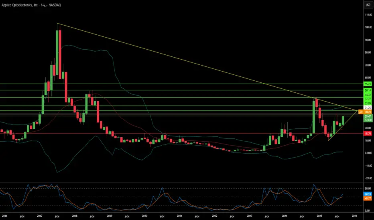Open the USD currency selector

pyautogui.click(x=368, y=5)
